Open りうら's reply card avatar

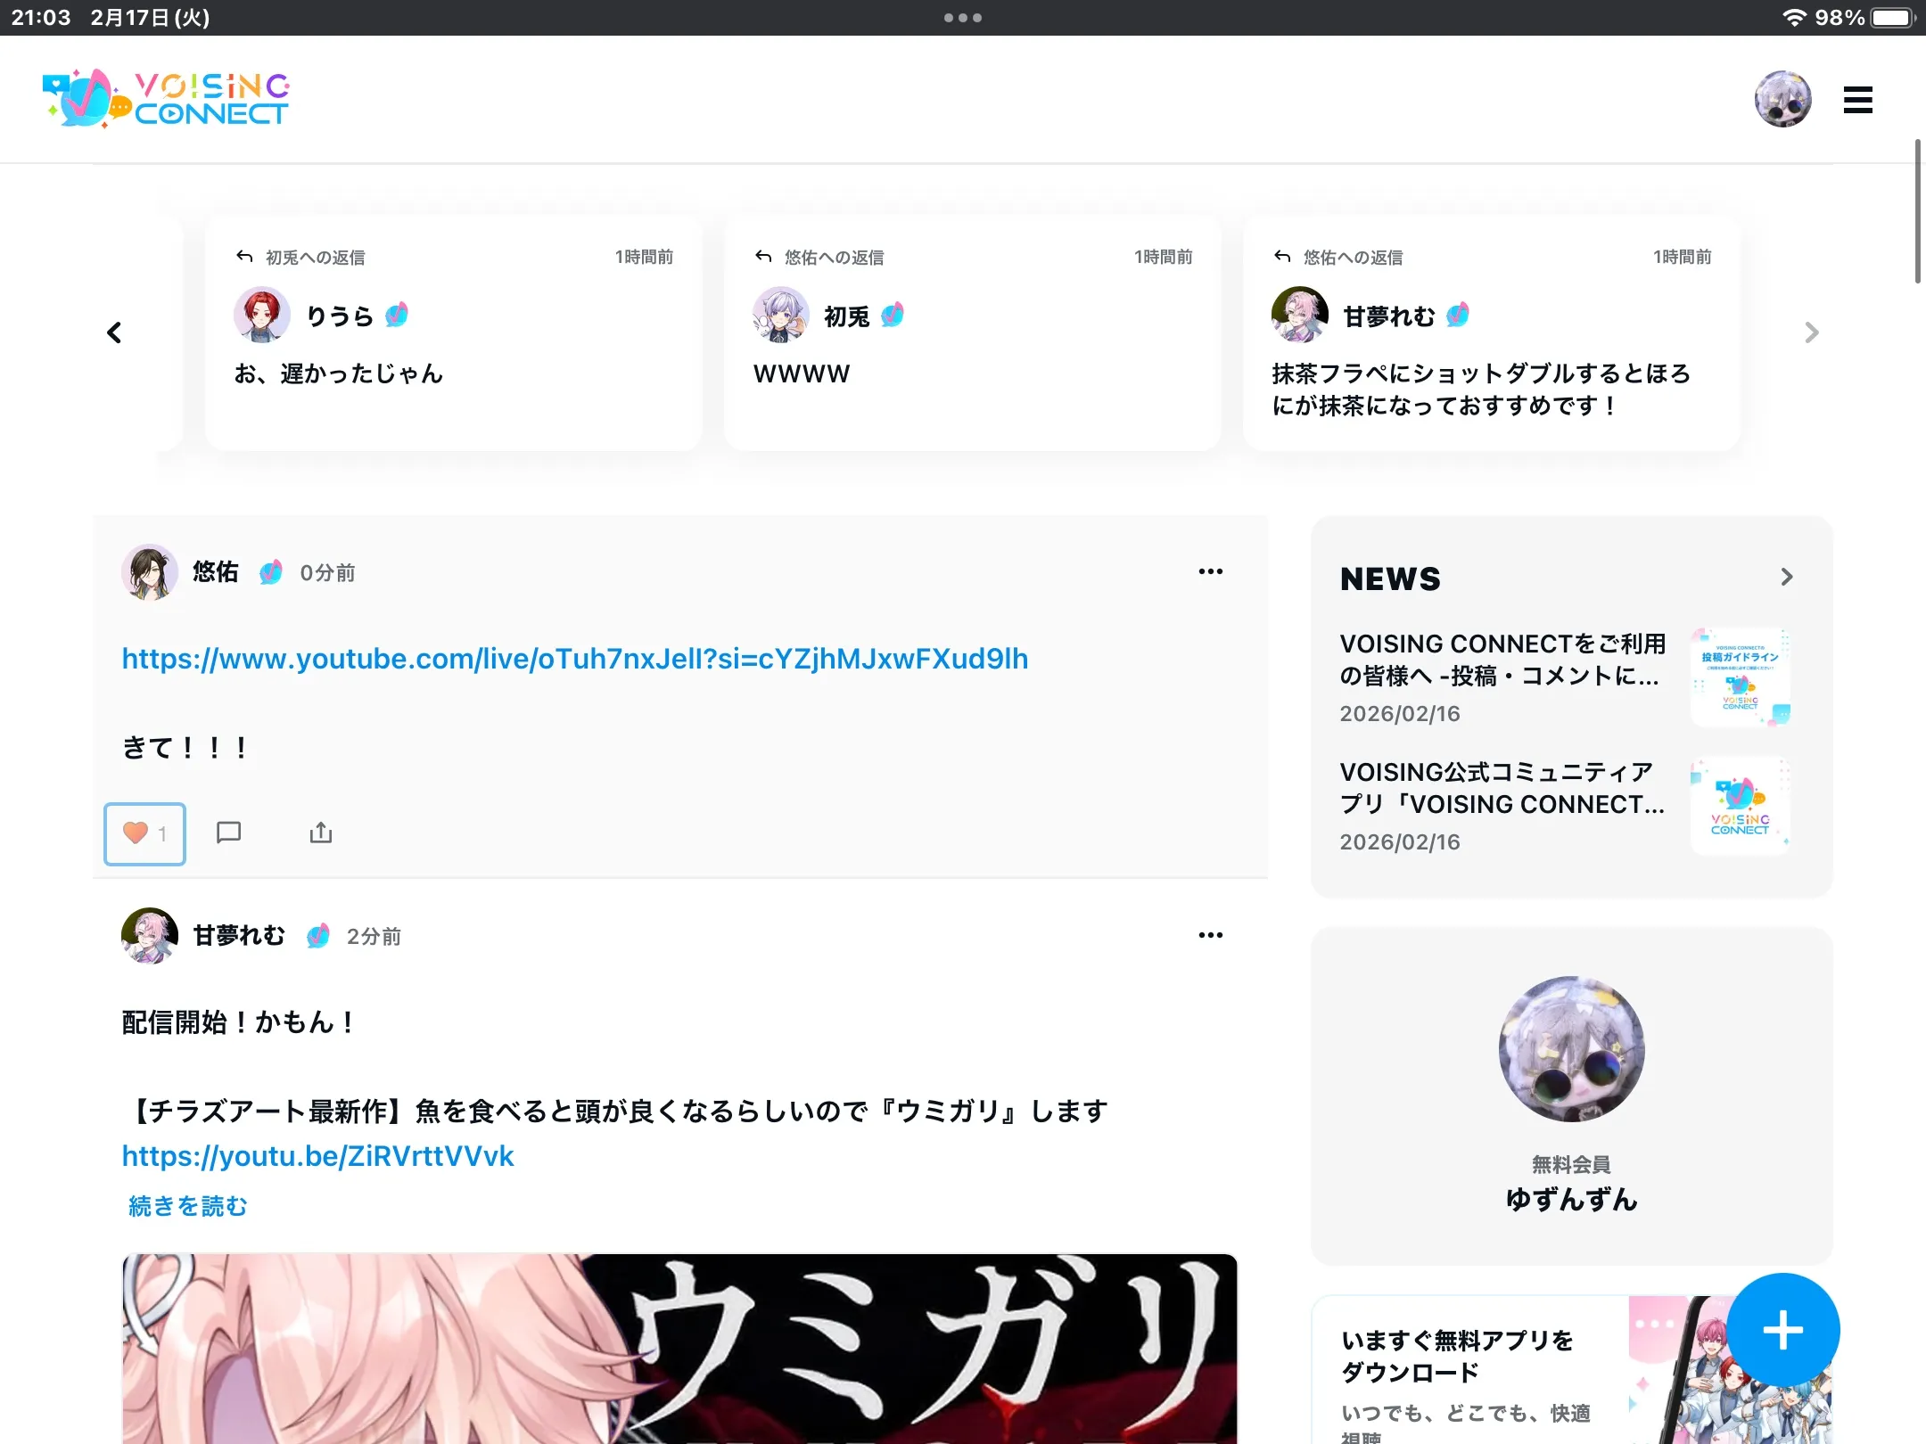coord(261,315)
